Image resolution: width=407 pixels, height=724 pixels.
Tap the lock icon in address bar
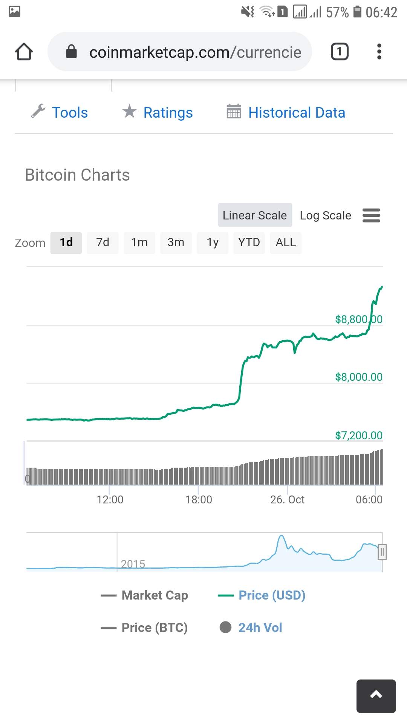coord(71,52)
